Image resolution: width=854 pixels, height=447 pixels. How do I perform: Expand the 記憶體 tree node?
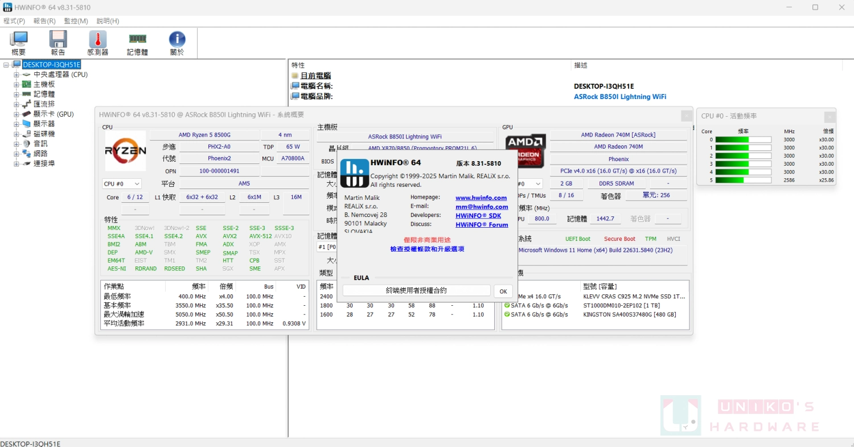click(17, 94)
